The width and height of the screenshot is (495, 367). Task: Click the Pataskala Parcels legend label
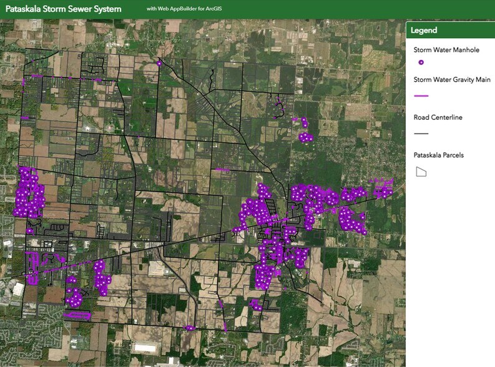pos(439,155)
